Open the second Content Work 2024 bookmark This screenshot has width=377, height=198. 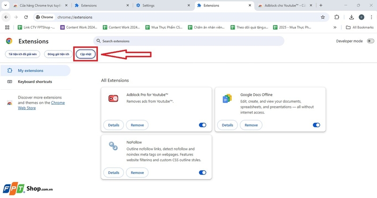click(122, 27)
